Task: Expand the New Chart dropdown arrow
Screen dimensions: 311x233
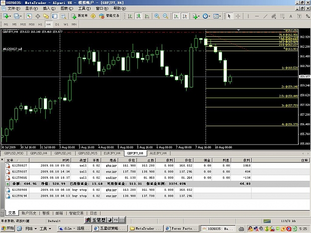Action: (x=10, y=16)
